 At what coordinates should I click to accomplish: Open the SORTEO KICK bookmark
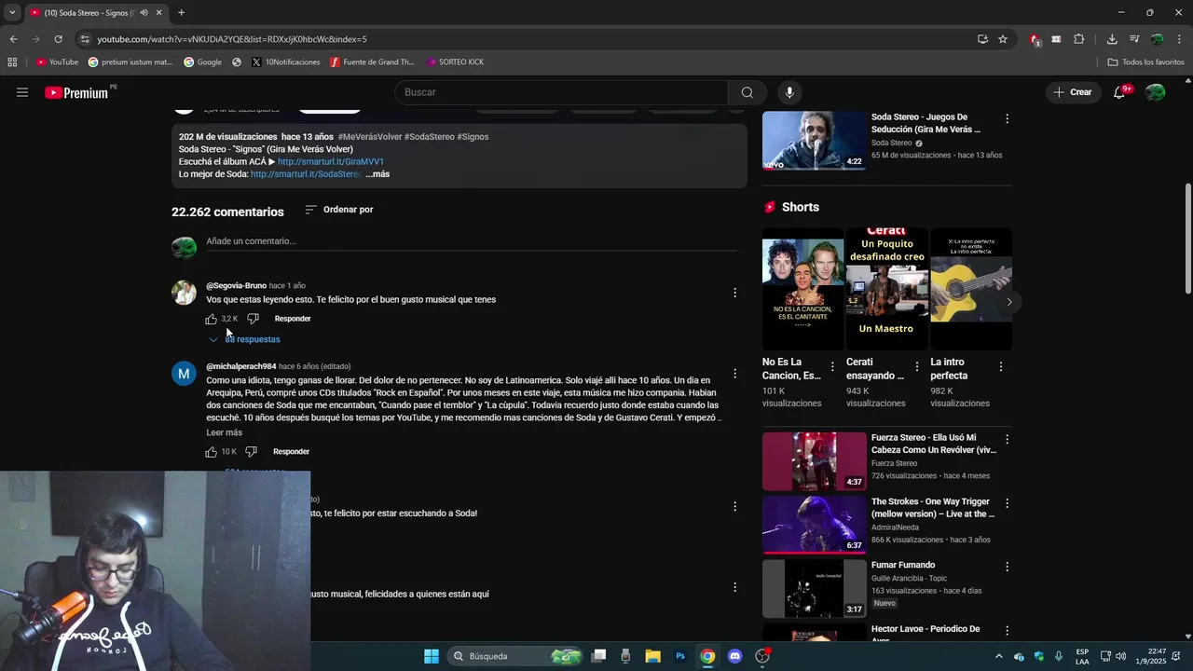(455, 62)
